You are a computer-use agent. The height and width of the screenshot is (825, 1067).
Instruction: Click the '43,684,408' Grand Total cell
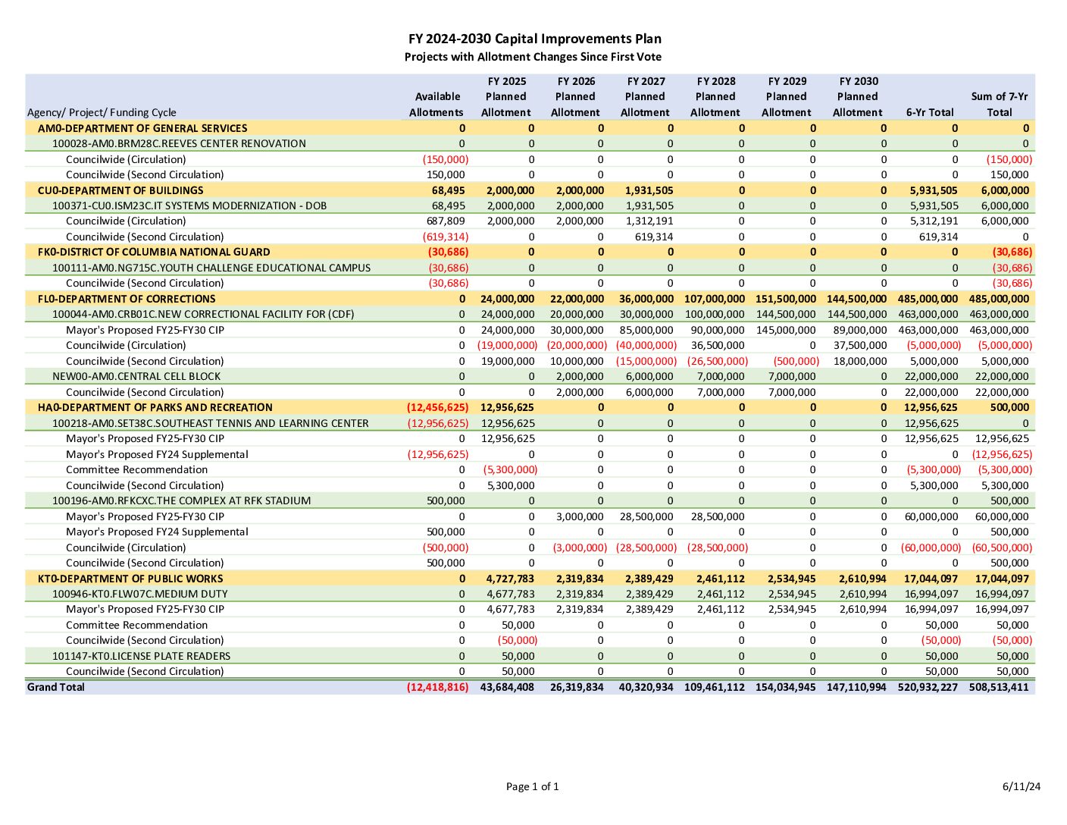coord(508,687)
